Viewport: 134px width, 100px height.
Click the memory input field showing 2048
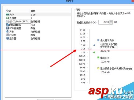point(104,22)
